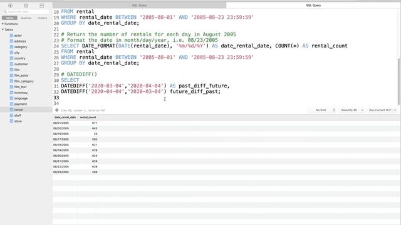Open the actor table
This screenshot has height=225, width=401.
18,36
